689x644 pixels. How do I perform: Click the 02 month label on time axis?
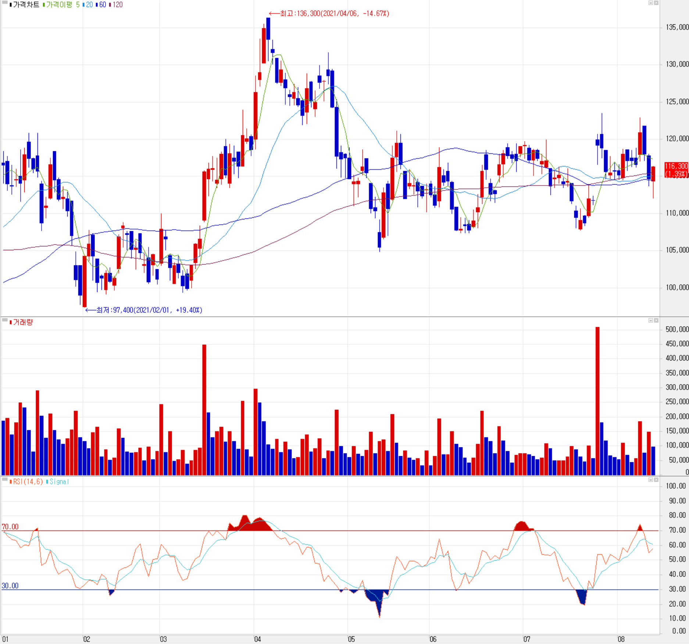[86, 639]
